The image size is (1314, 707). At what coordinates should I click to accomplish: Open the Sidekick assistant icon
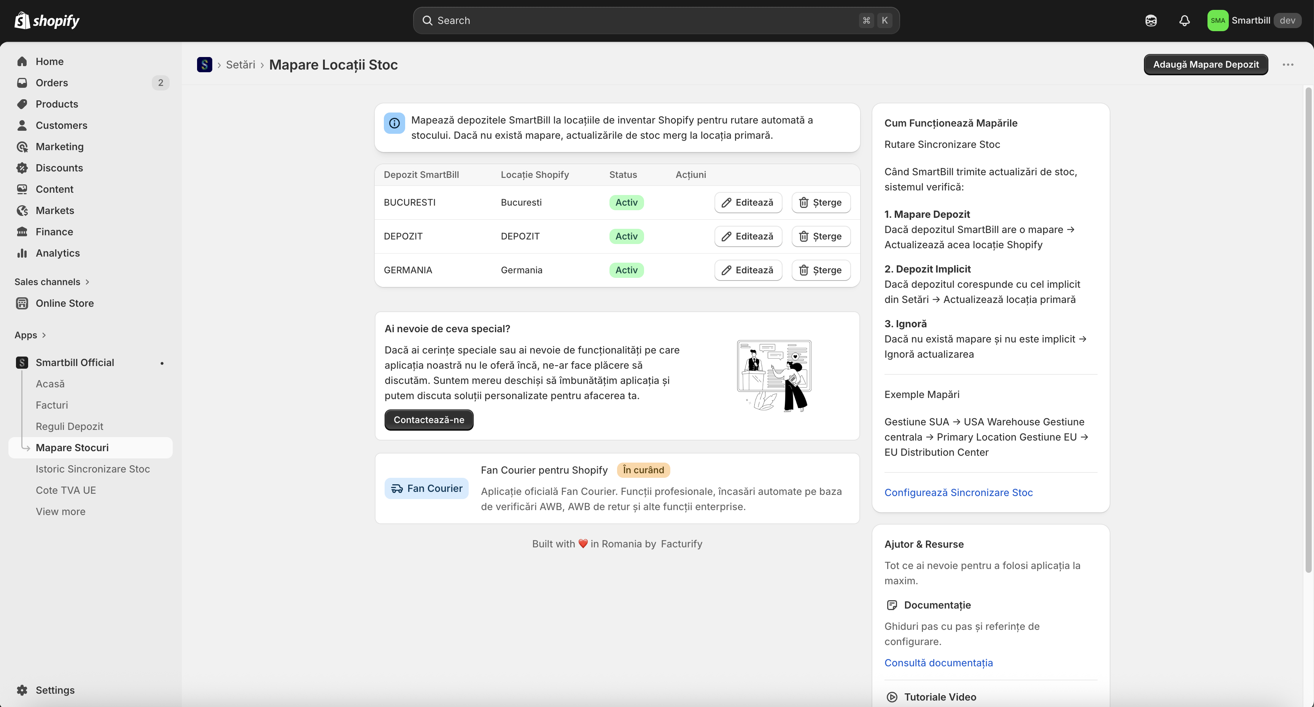1151,21
